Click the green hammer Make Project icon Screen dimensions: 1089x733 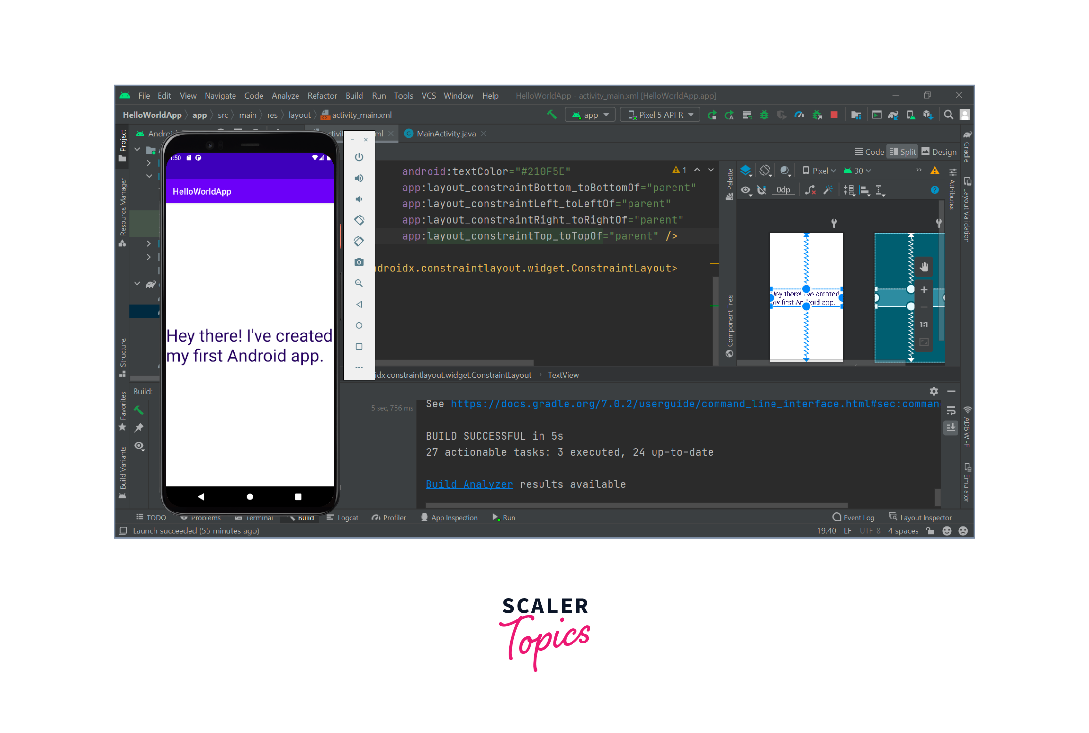point(552,115)
